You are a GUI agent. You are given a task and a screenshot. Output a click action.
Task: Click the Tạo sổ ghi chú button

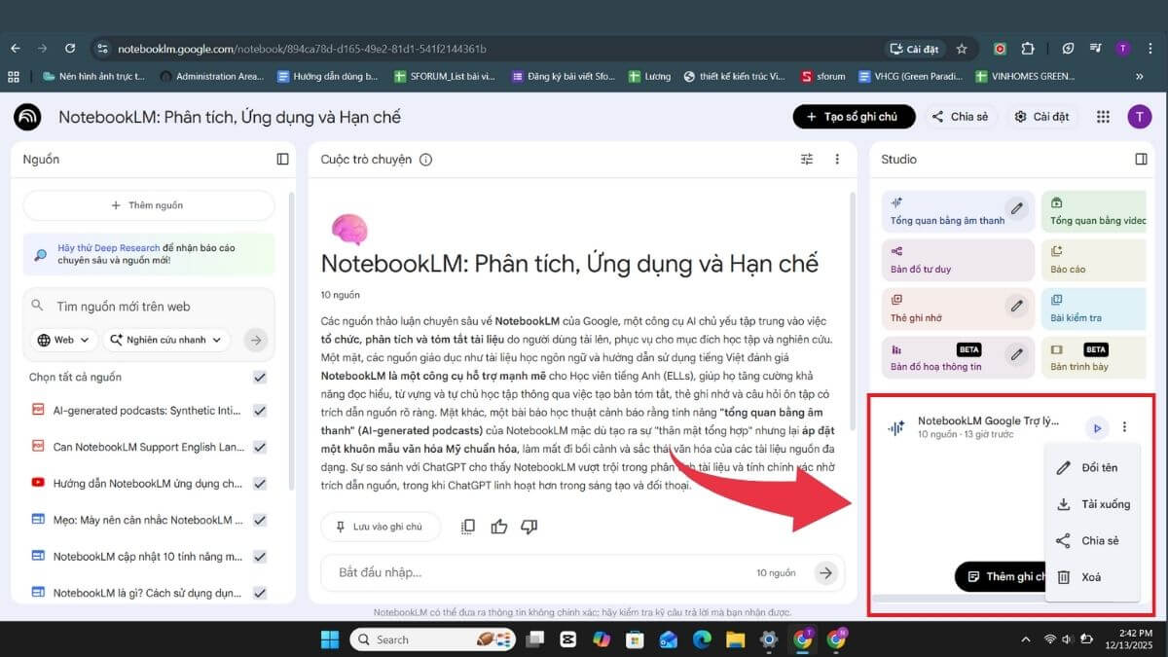(854, 116)
